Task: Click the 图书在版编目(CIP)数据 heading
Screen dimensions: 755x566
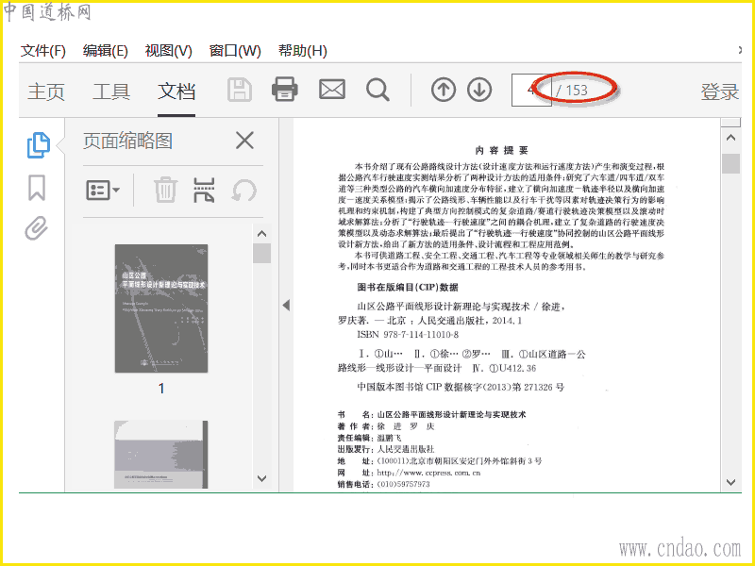Action: (x=408, y=288)
